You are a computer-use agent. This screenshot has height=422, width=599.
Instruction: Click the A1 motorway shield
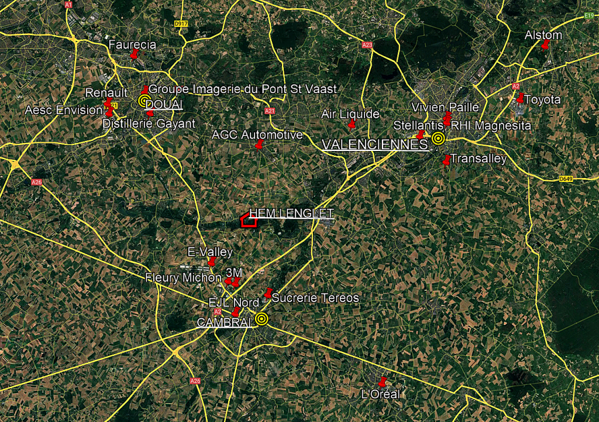(x=68, y=5)
